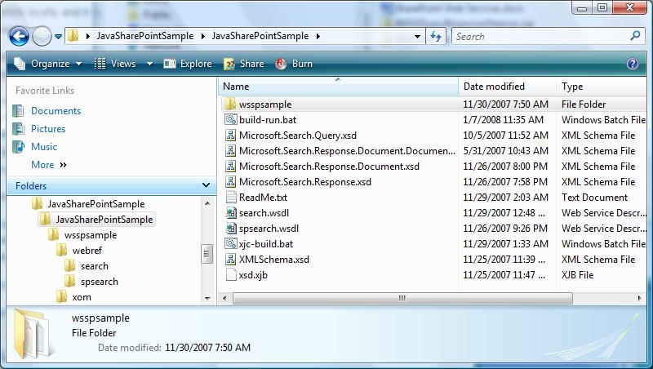Screen dimensions: 653x369
Task: Click the horizontal scrollbar thumb
Action: click(x=402, y=298)
